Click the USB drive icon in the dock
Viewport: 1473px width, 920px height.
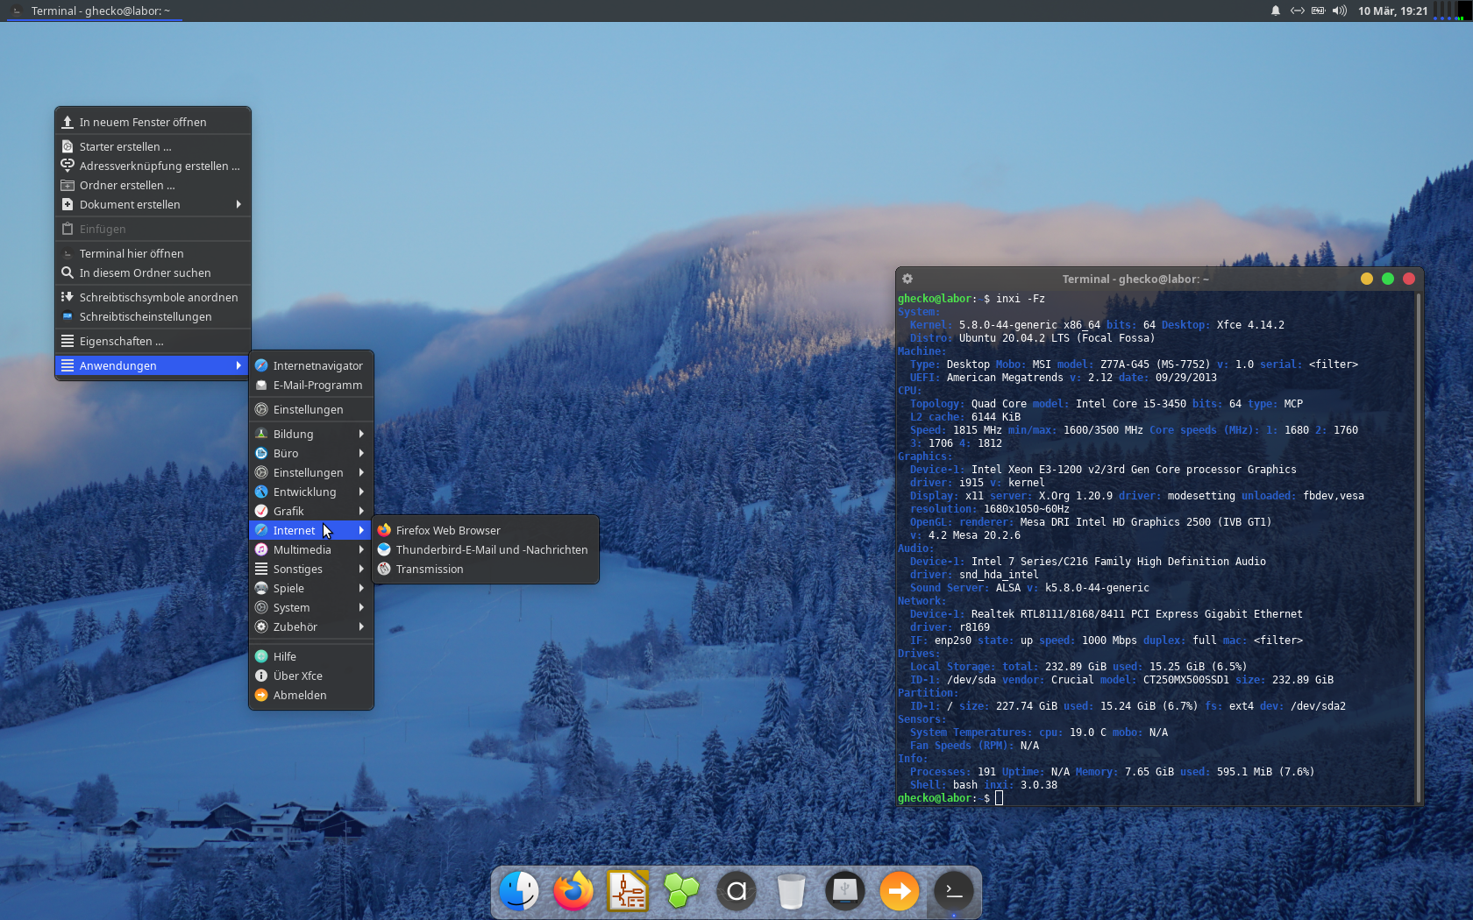[x=845, y=892]
